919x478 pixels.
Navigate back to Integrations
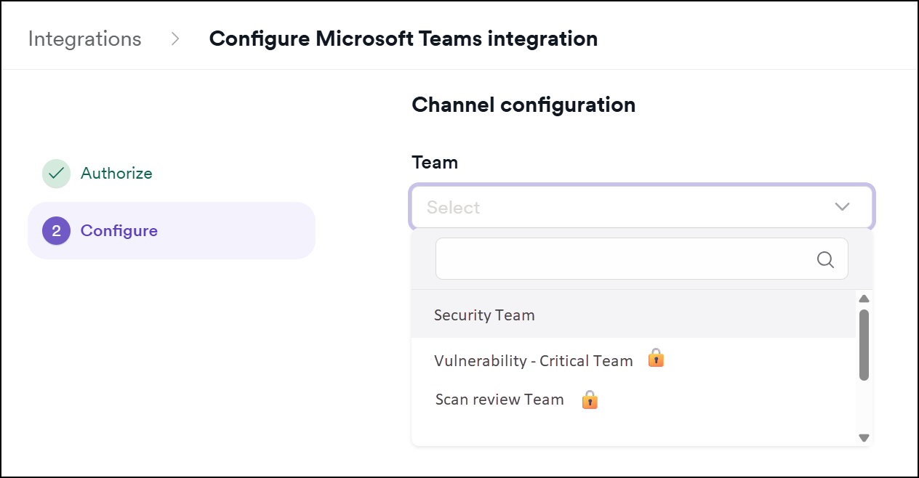(x=84, y=39)
